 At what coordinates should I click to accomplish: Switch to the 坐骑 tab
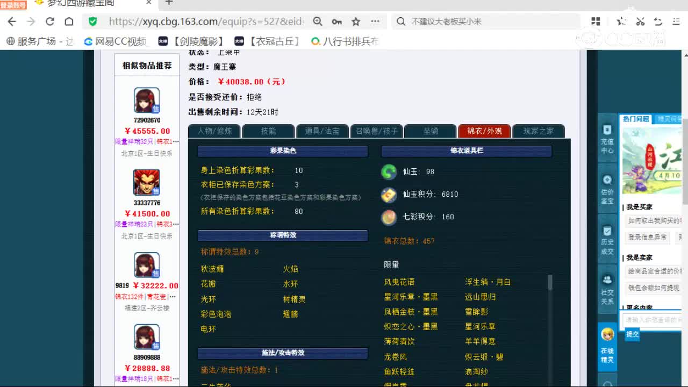click(430, 131)
